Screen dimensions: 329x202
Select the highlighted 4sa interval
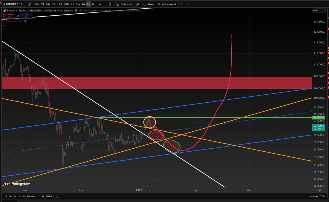(x=89, y=4)
